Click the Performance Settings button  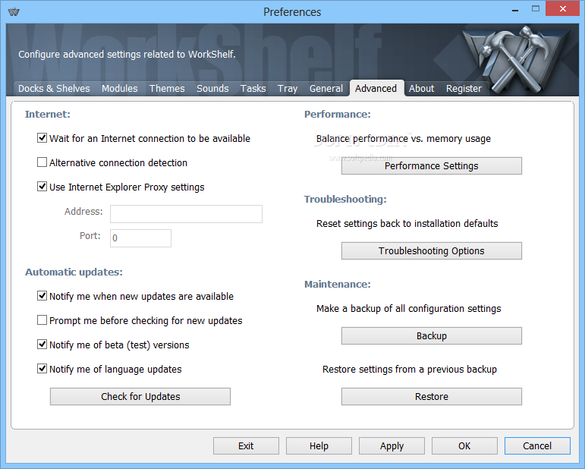tap(432, 165)
